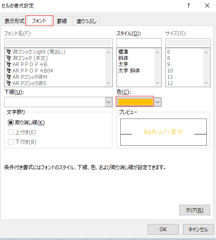
Task: Click size list scroll down arrow
Action: 206,83
